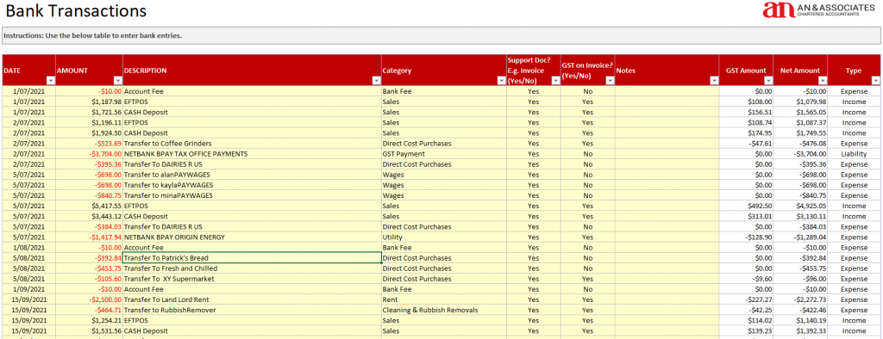Viewport: 883px width, 339px height.
Task: Select the $1,187.98 amount cell
Action: click(x=89, y=102)
